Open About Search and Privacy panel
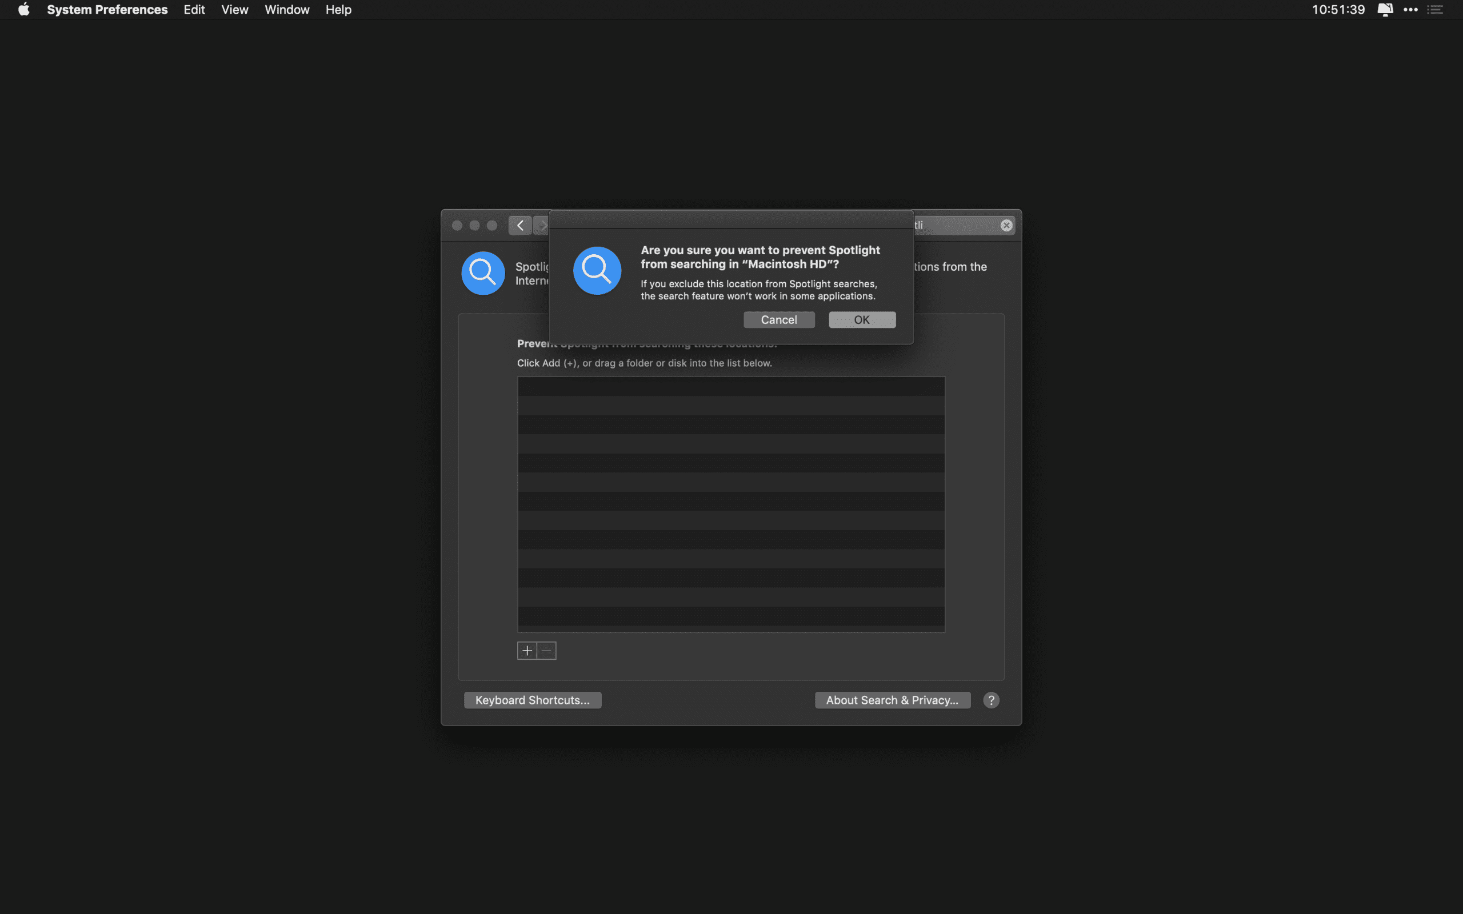 point(891,700)
